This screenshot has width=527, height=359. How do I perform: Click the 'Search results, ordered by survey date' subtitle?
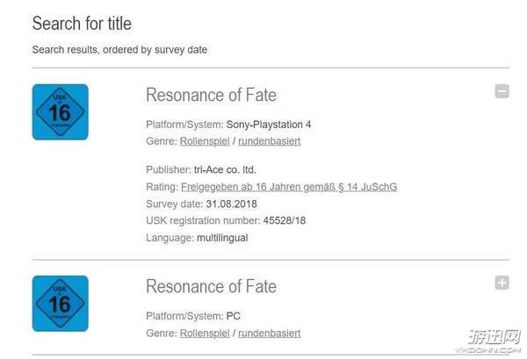pos(119,49)
